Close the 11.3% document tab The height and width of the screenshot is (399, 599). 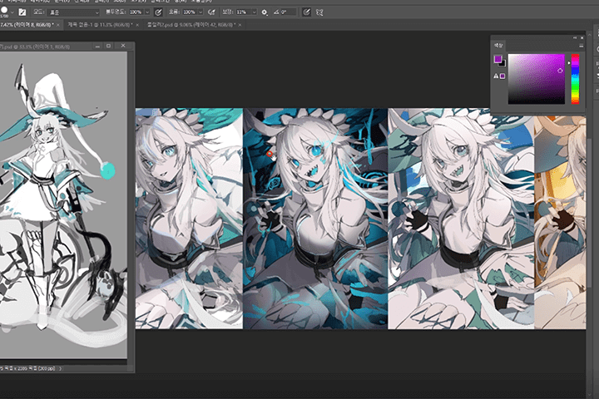click(137, 25)
